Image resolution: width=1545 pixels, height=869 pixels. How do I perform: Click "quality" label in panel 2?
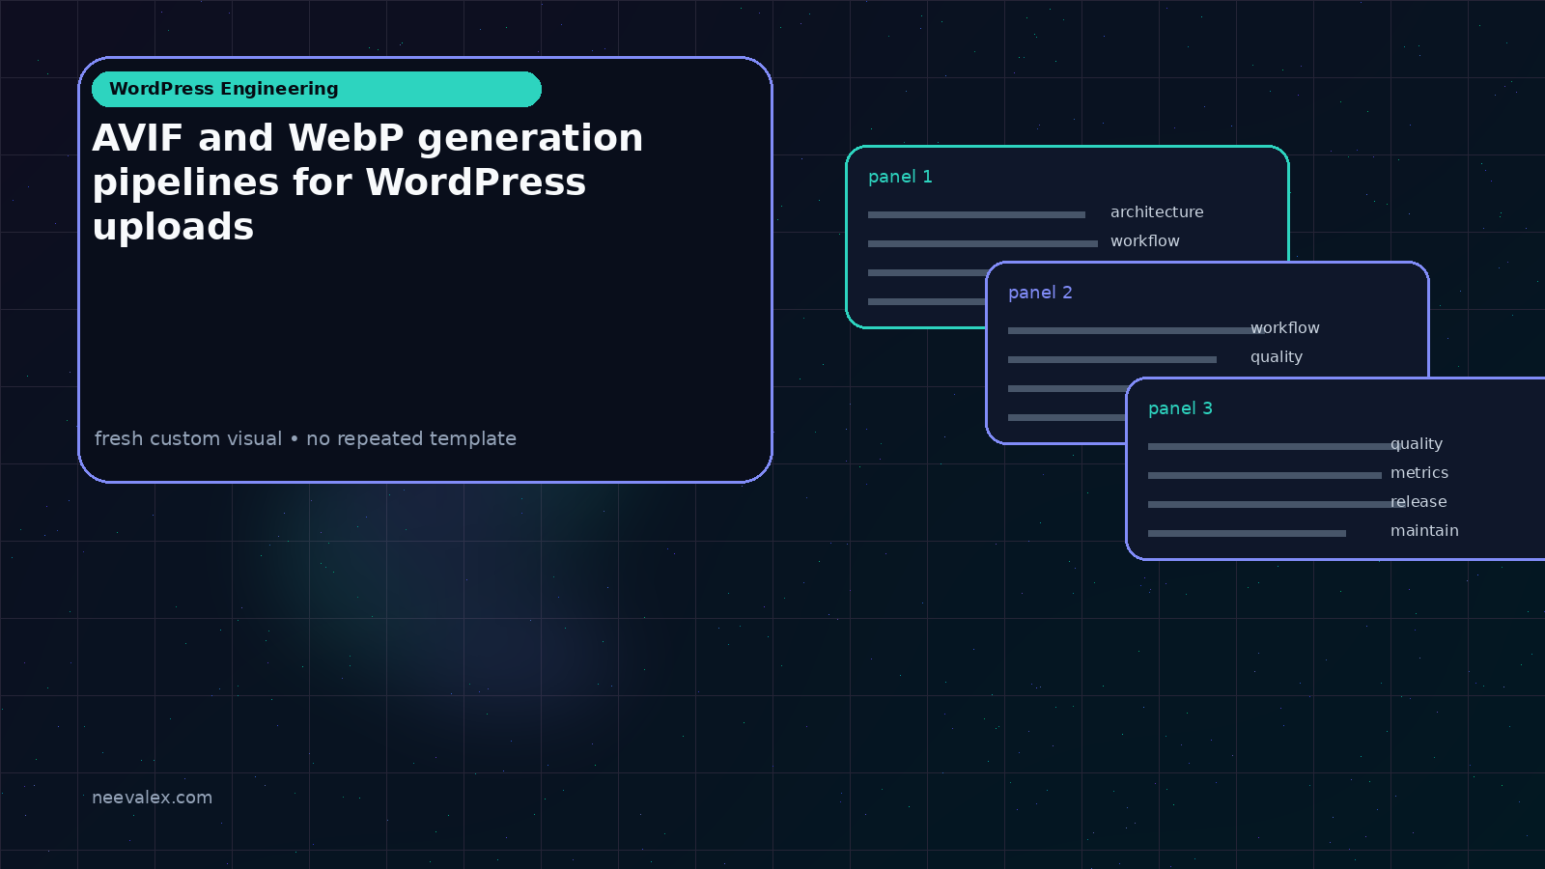(1277, 357)
